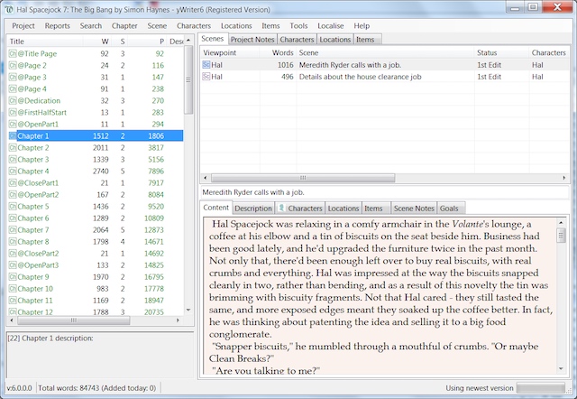Click the chapter icon next to @Page 3

point(13,78)
